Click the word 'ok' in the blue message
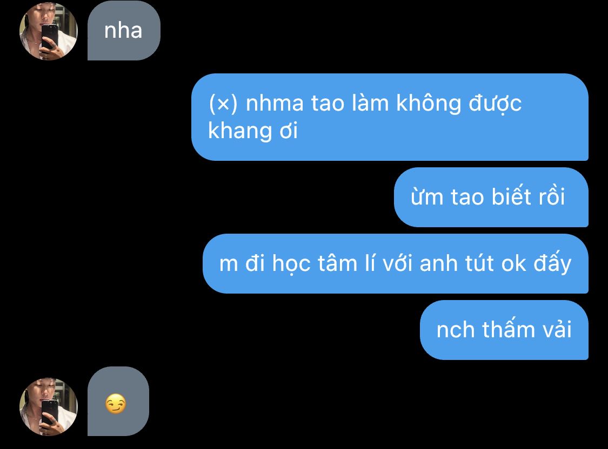 click(514, 263)
